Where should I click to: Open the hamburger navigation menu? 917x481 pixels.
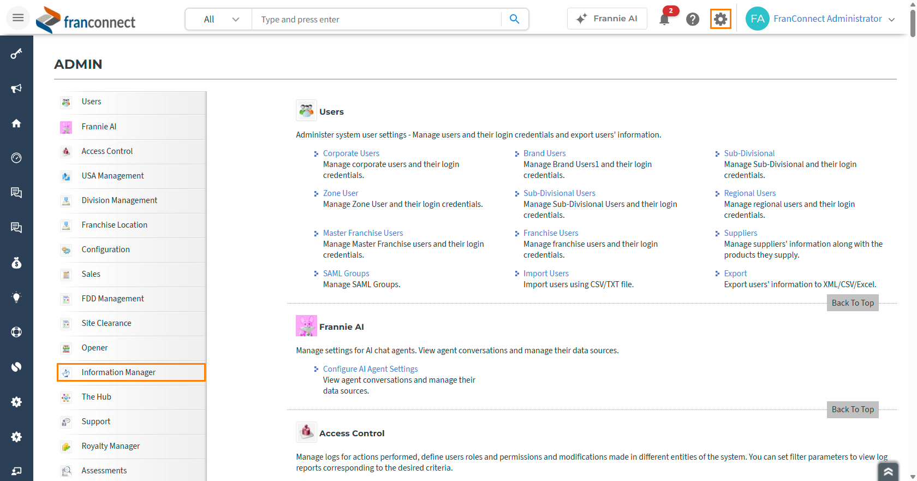coord(18,18)
